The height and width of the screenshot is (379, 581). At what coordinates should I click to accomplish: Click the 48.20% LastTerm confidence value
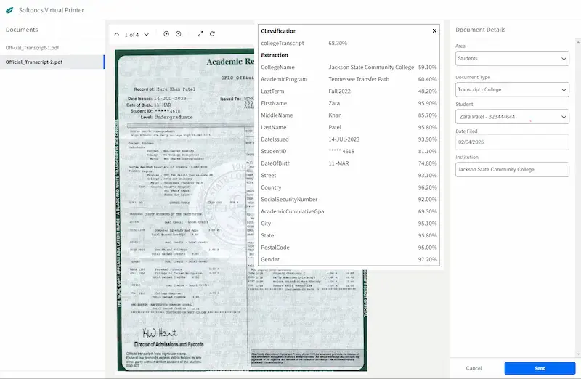coord(427,91)
